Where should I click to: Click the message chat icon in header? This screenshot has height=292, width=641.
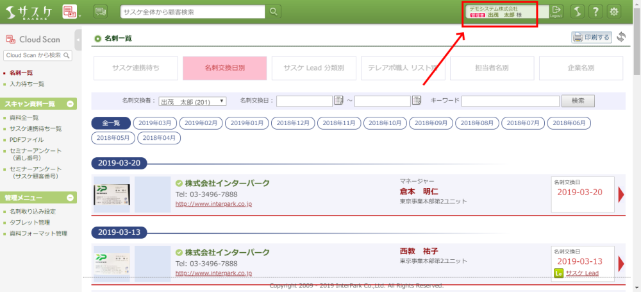click(101, 12)
